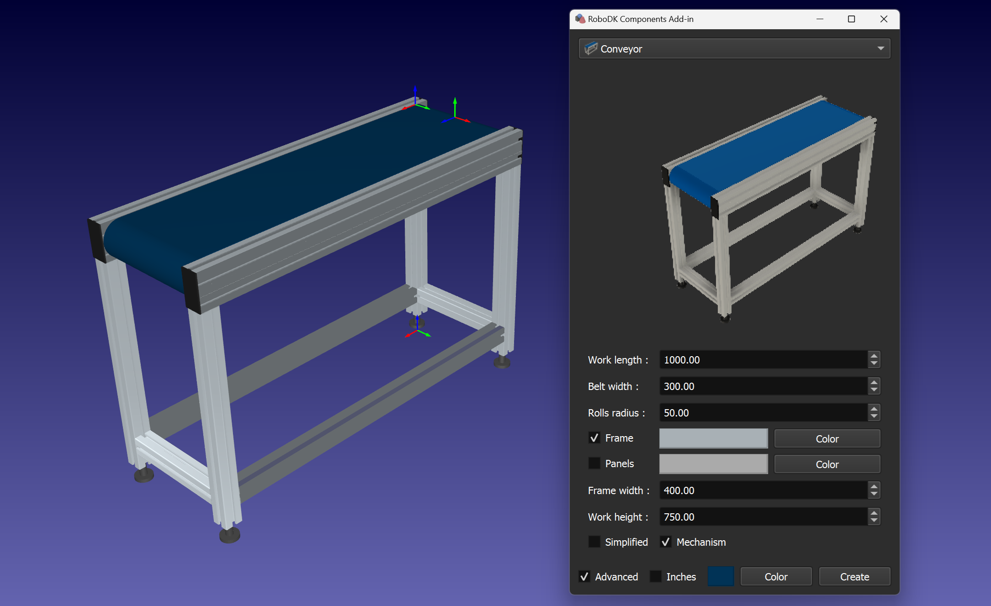991x606 pixels.
Task: Click the Frame width decrement arrow
Action: point(873,494)
